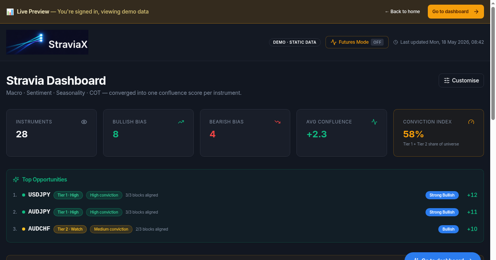Viewport: 496px width, 260px height.
Task: Open the orange Go to dashboard button
Action: coord(455,12)
